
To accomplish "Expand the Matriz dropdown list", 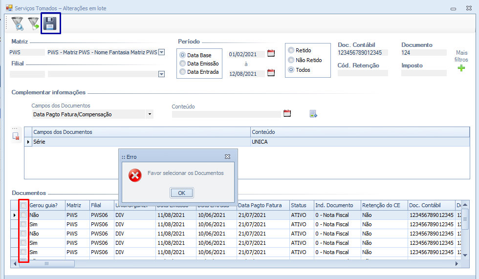I will (161, 52).
